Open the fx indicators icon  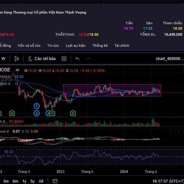click(x=30, y=59)
